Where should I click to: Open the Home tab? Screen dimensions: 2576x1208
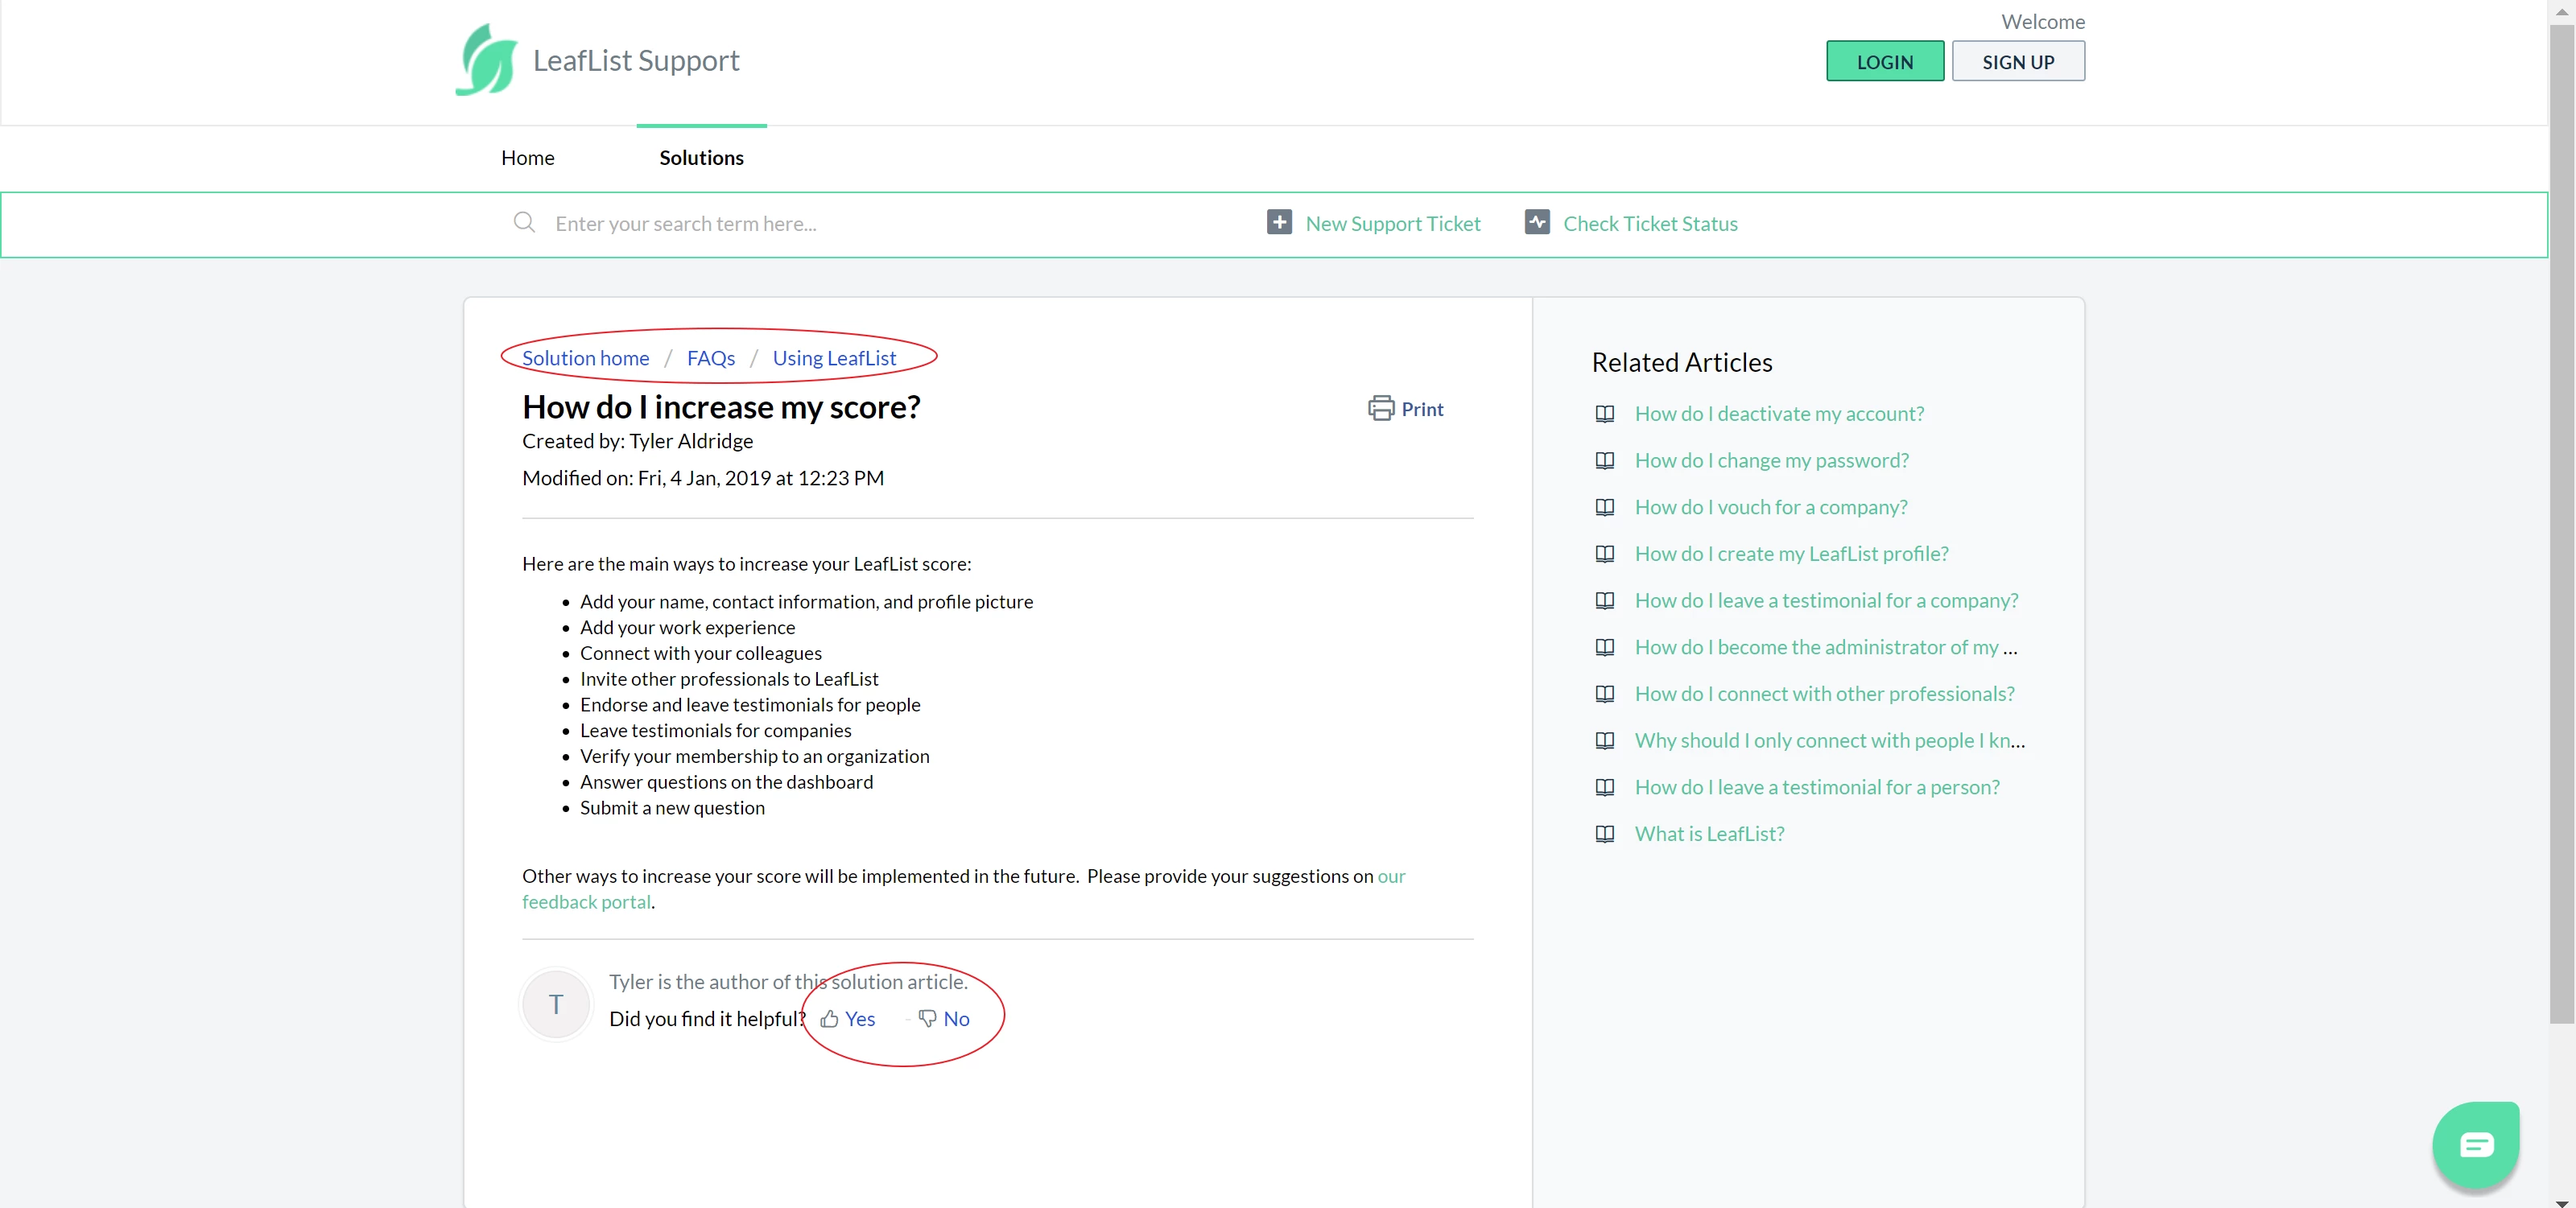(527, 158)
